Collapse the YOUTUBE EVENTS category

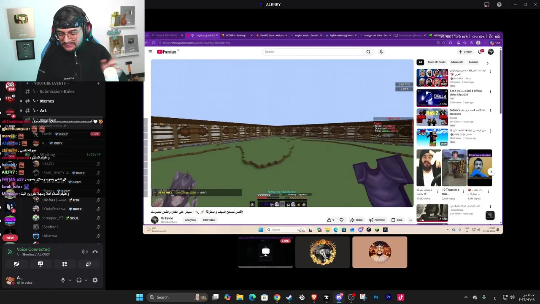click(x=50, y=83)
